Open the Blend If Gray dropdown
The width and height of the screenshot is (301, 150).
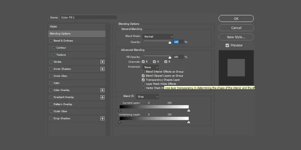pyautogui.click(x=147, y=97)
